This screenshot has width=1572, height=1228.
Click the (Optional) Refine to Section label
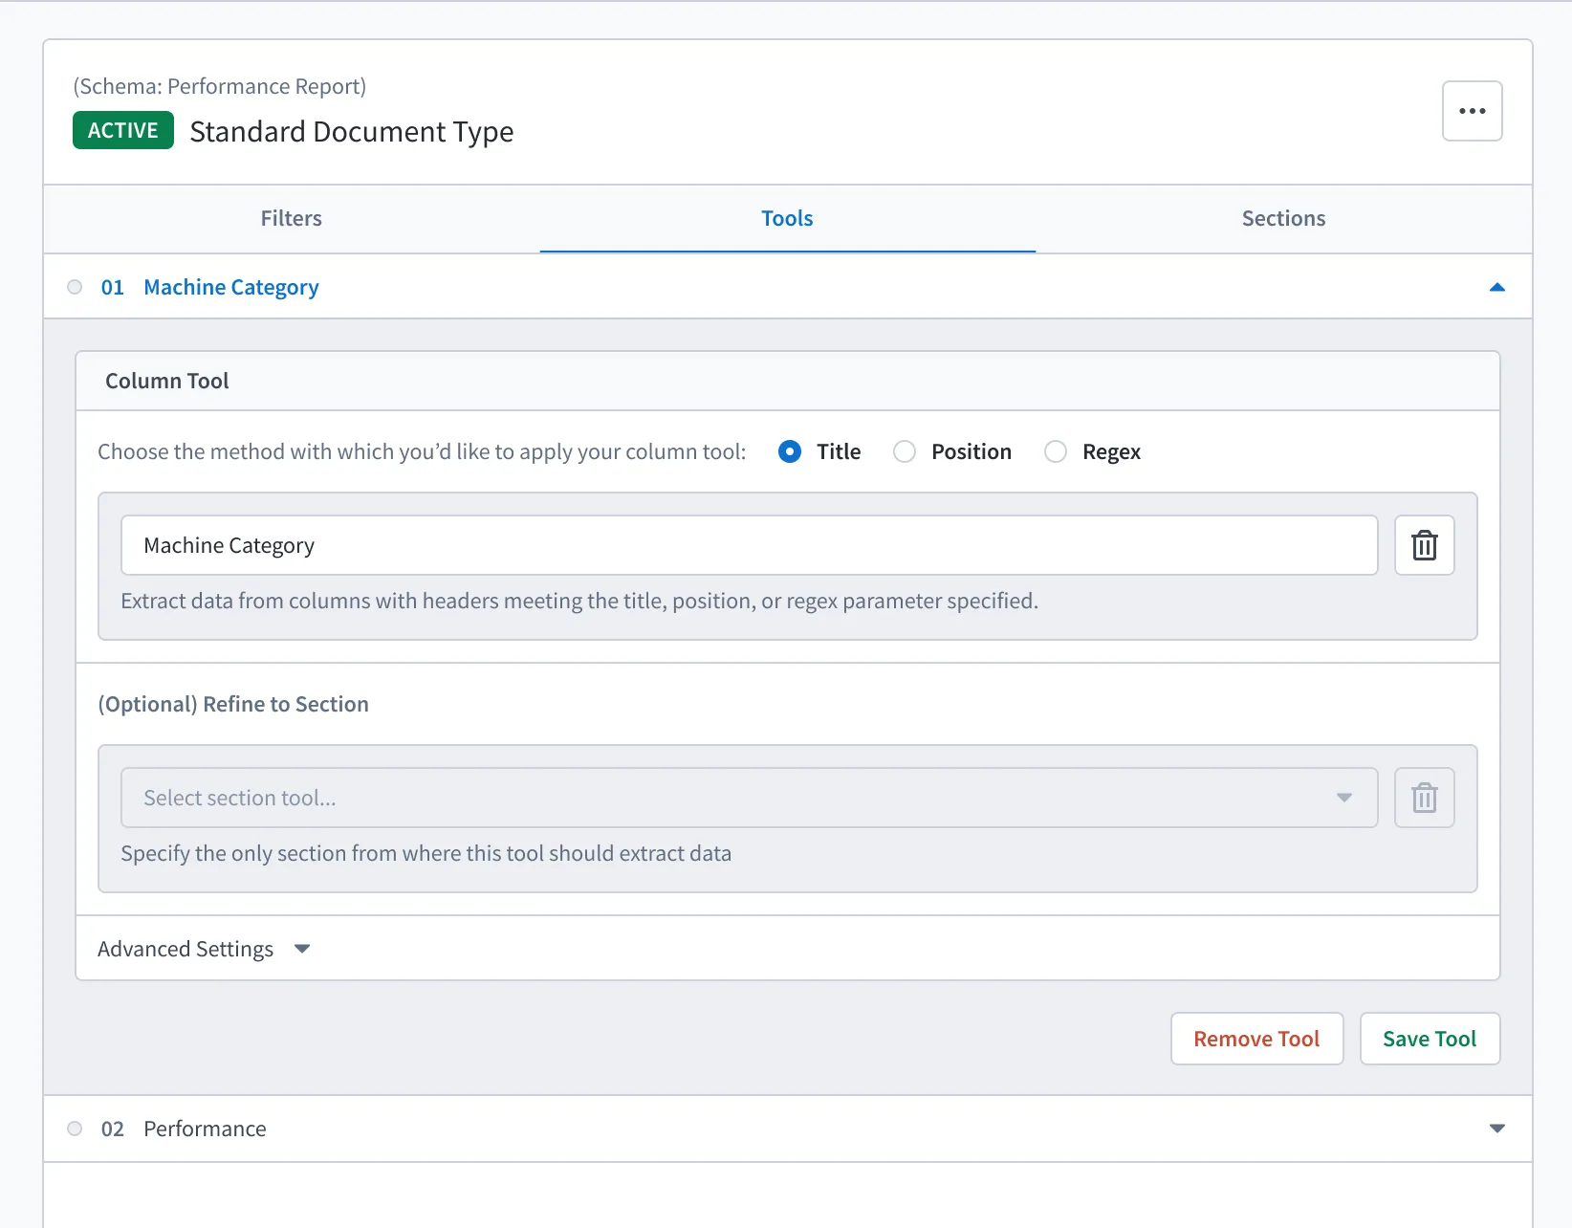coord(233,704)
